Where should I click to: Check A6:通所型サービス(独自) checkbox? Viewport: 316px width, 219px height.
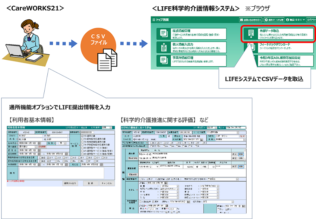tap(82, 148)
